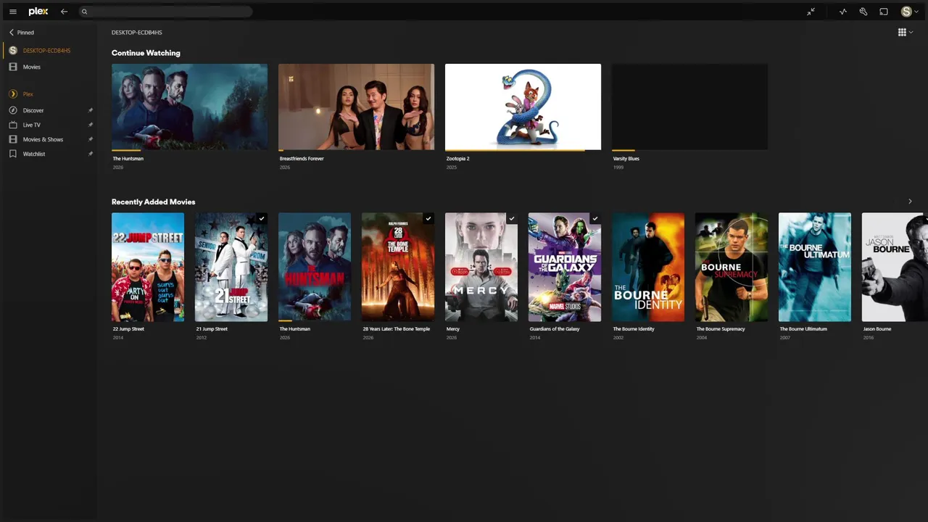Toggle watched checkmark on Mercy

point(512,218)
